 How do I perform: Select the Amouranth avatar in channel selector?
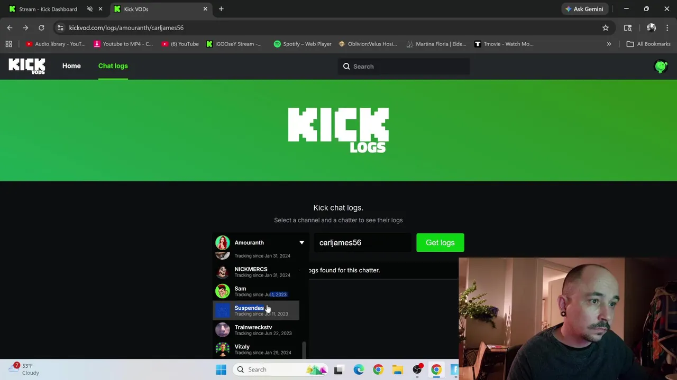[x=223, y=243]
